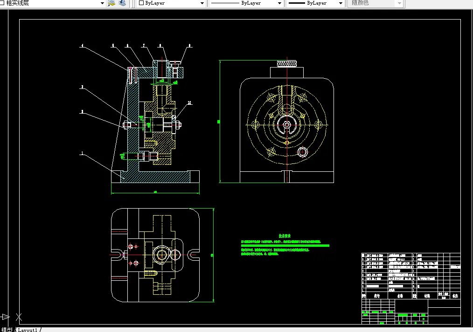
Task: Click the 名称 header cell in title block
Action: (x=400, y=296)
